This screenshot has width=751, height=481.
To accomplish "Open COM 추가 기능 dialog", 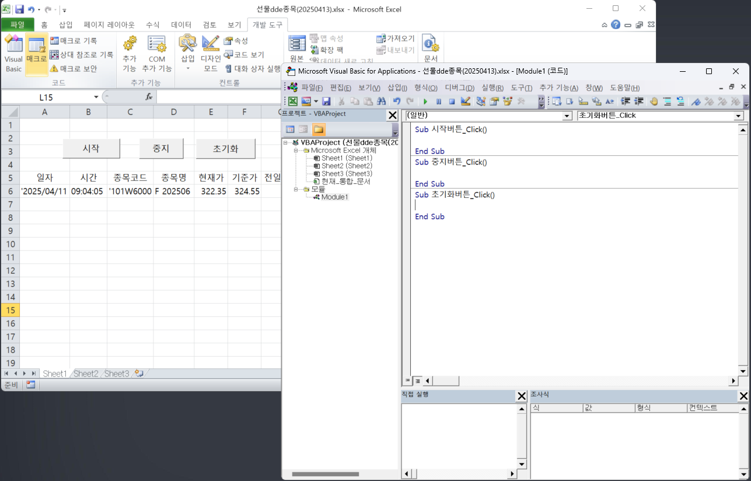I will pyautogui.click(x=157, y=54).
